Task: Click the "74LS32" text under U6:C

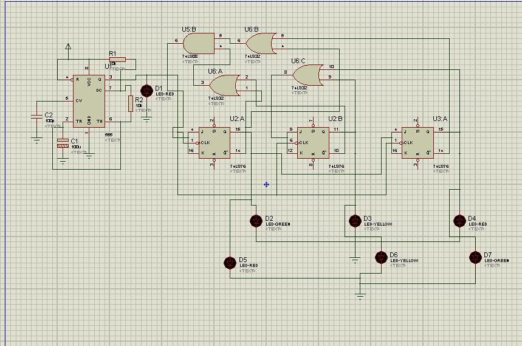Action: point(300,88)
